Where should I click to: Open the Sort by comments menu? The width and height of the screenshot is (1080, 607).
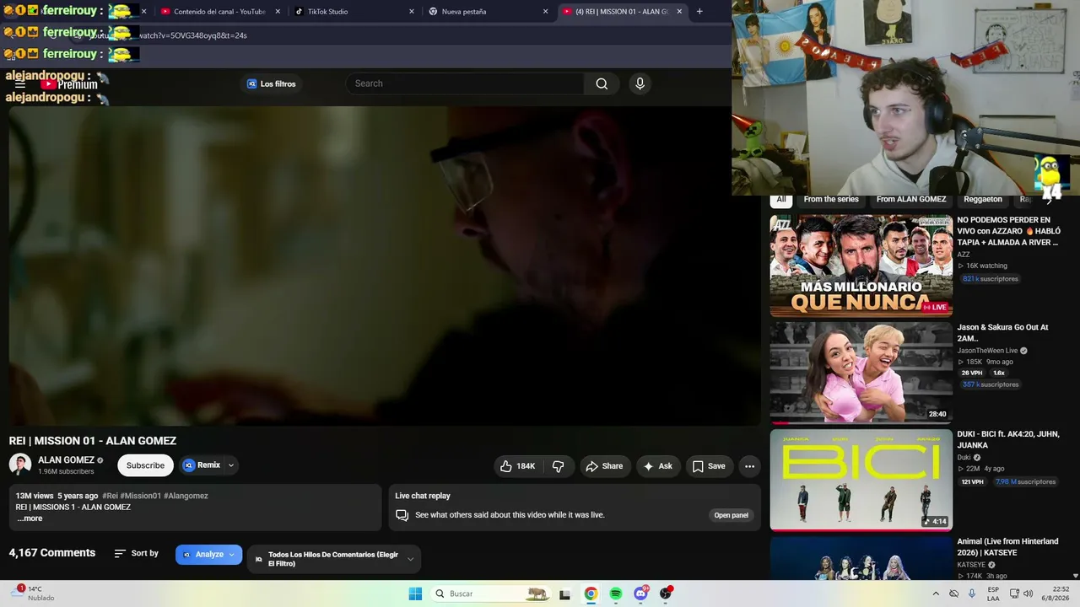click(136, 553)
